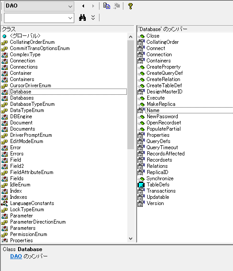Click the method icon beside Execute
The height and width of the screenshot is (271, 233).
[141, 98]
